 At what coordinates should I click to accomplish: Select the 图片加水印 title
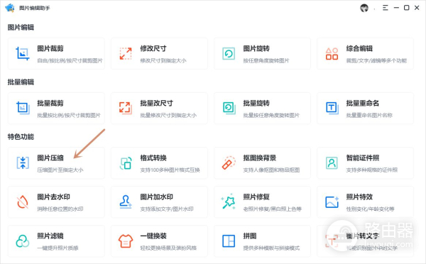pos(156,197)
